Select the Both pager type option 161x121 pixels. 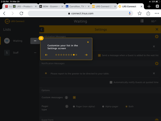click(126, 107)
